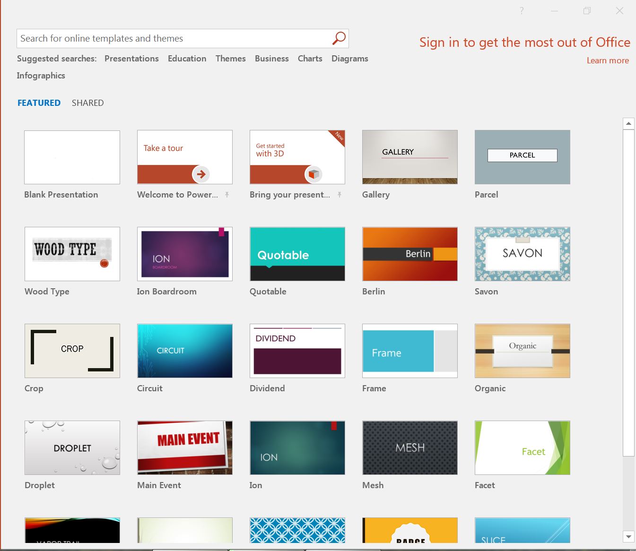Switch to the SHARED tab

pyautogui.click(x=87, y=103)
